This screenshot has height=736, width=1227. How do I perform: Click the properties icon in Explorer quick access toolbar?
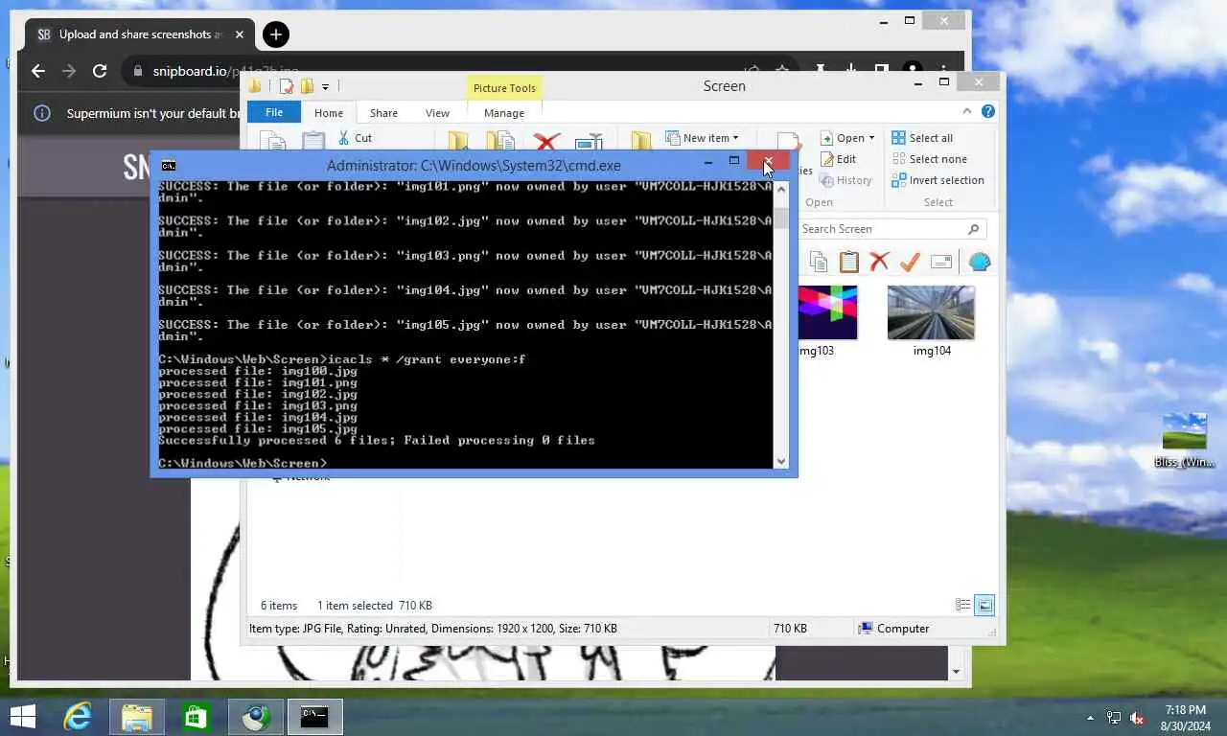[x=286, y=86]
